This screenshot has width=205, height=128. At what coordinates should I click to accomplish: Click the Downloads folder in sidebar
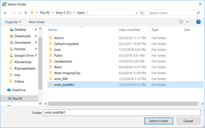tap(22, 36)
